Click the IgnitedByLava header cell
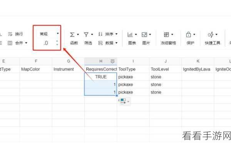The image size is (231, 143). 198,69
